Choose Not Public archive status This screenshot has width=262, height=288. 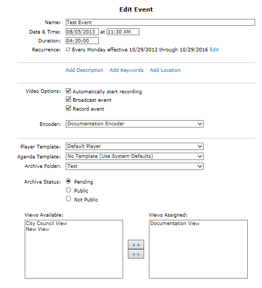[68, 199]
